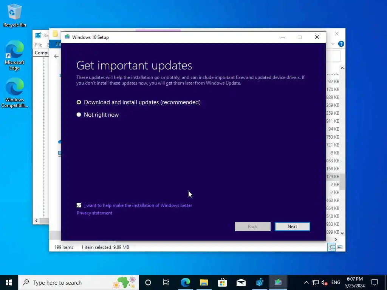Open the I want to help make installation link
The width and height of the screenshot is (387, 290).
[x=138, y=205]
